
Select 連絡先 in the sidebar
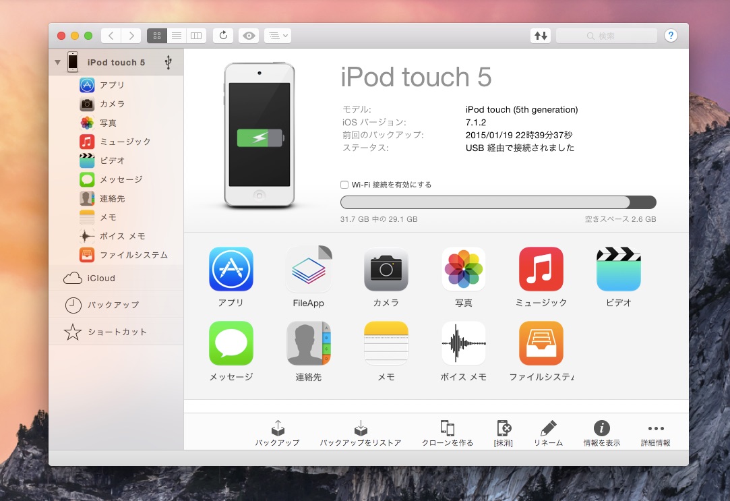pos(117,198)
